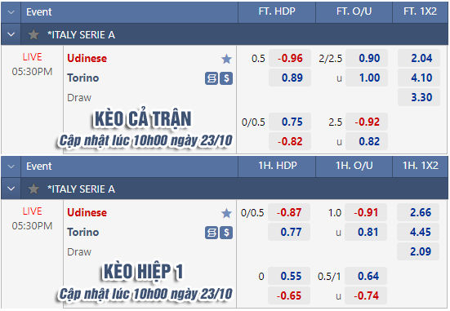Pick full-time over 2/2.5 odds 0.90
The image size is (450, 311).
click(367, 58)
